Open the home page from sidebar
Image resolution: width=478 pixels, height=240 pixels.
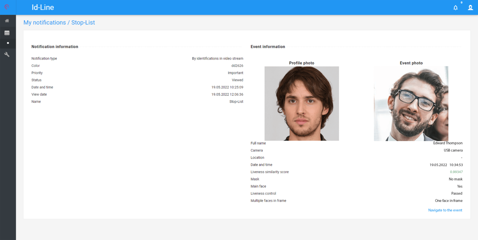point(7,21)
